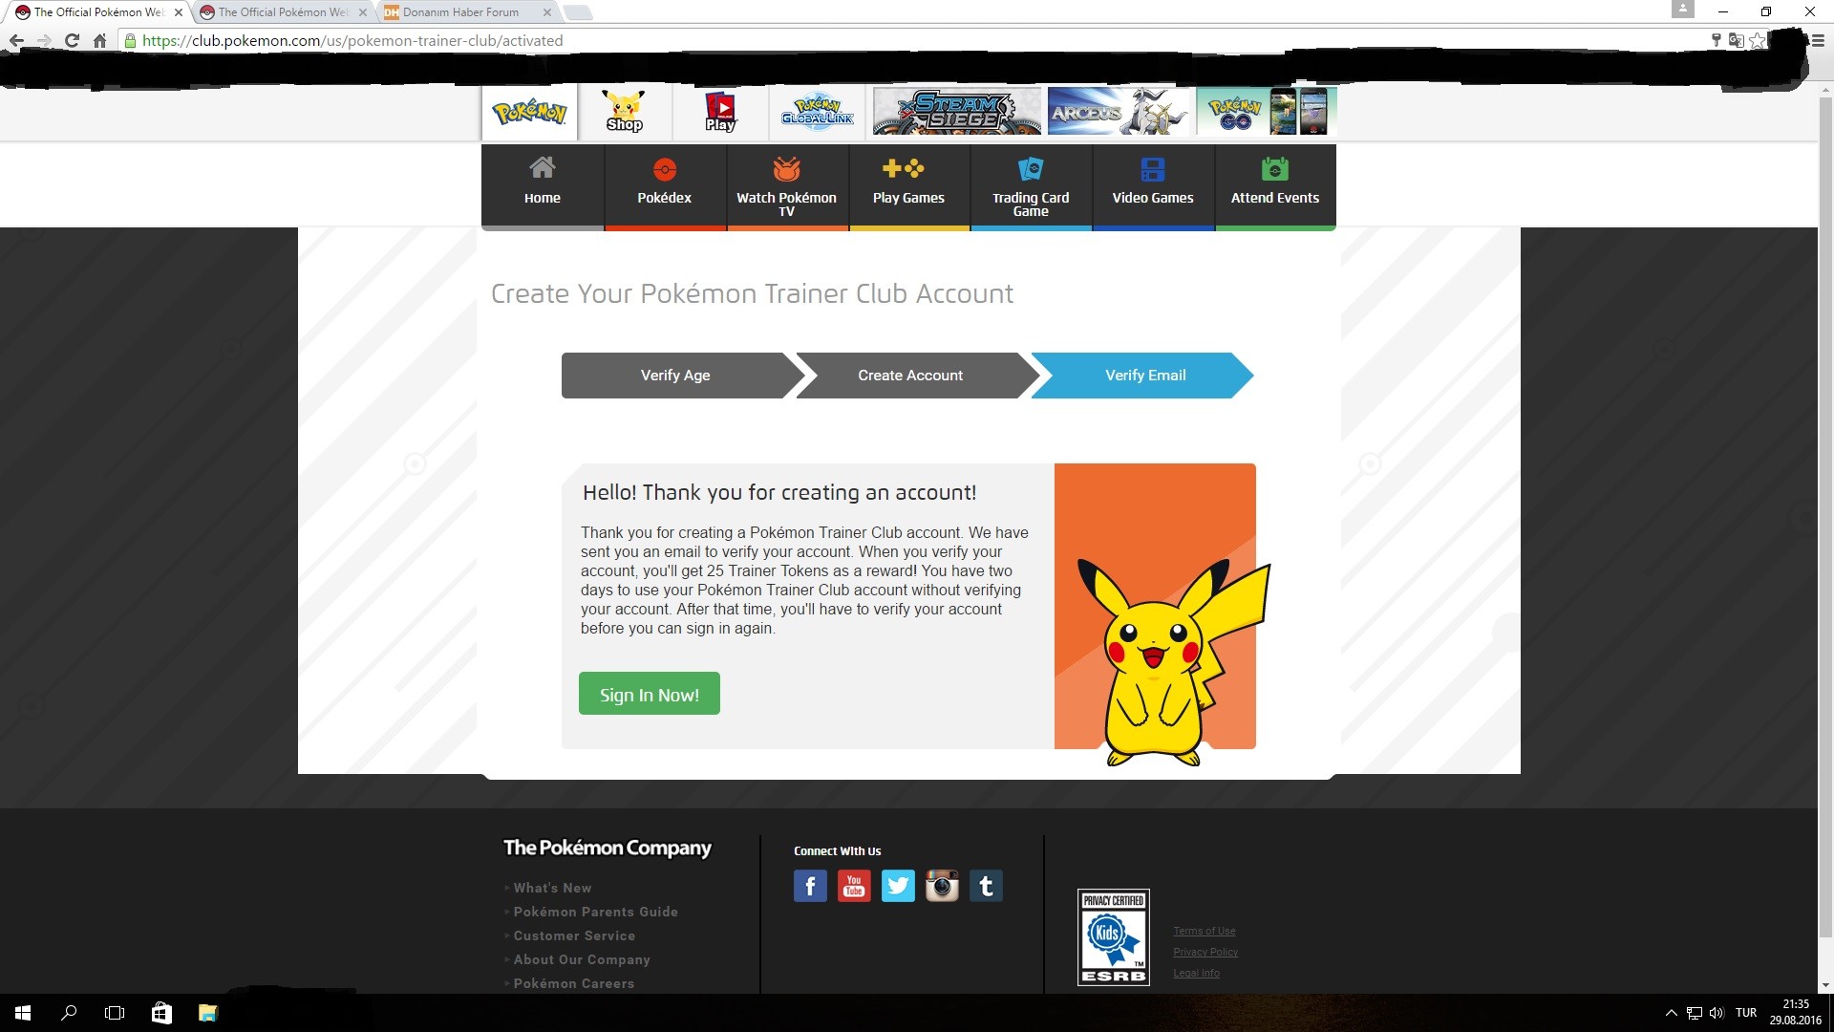The image size is (1834, 1032).
Task: Show hidden system tray icons
Action: 1672,1013
